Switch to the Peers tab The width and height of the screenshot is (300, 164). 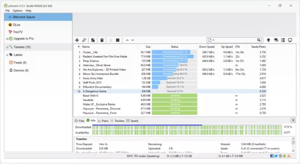click(x=103, y=121)
